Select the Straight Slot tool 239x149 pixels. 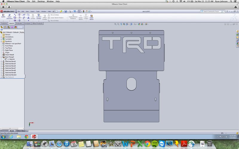click(x=15, y=20)
